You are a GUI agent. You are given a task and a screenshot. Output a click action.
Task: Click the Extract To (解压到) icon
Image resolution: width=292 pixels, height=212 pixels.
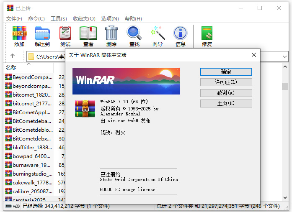42,36
